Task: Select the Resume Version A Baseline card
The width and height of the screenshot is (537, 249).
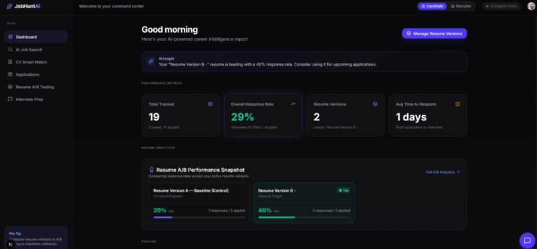Action: pyautogui.click(x=199, y=203)
